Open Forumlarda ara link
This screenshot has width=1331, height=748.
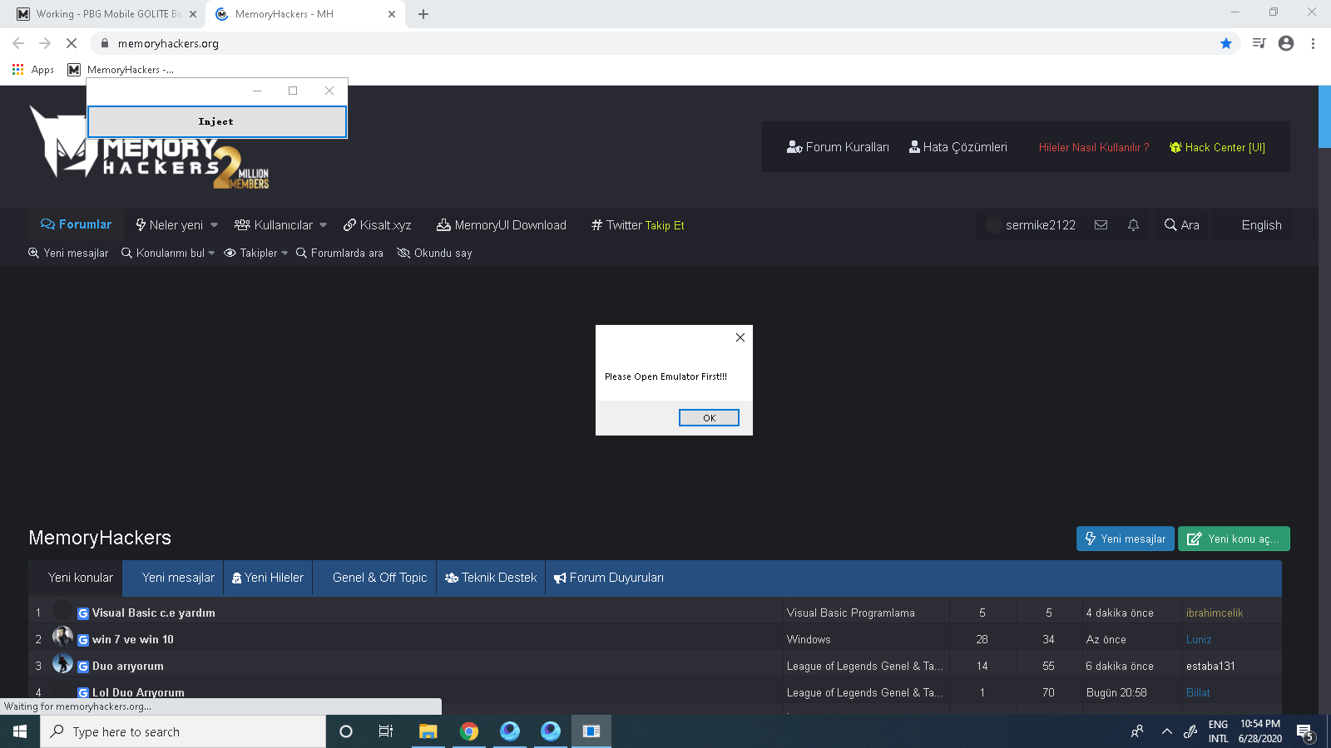coord(339,253)
